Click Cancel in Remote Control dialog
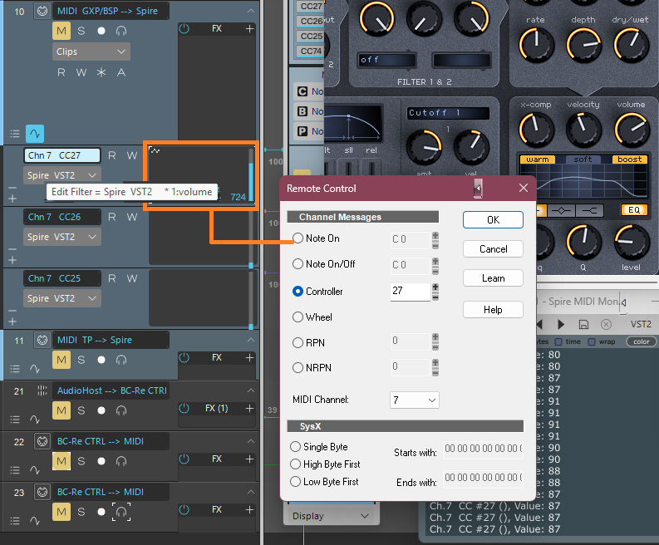Screen dimensions: 659x545 [493, 249]
